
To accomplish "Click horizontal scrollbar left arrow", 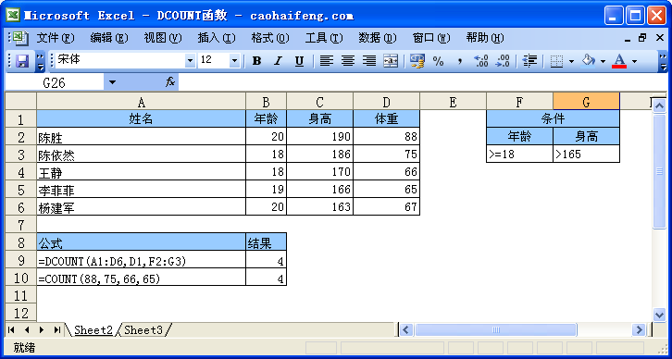I will (x=406, y=330).
